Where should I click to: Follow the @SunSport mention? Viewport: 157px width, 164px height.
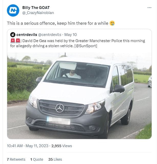coord(86,46)
